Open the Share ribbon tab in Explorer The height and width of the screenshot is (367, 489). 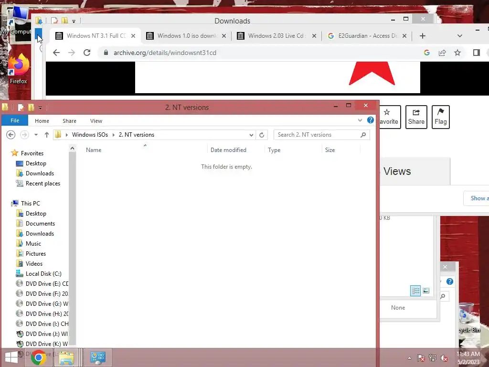[x=69, y=121]
